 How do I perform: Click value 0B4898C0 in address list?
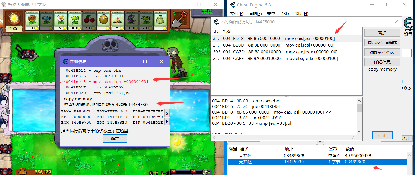[355, 162]
